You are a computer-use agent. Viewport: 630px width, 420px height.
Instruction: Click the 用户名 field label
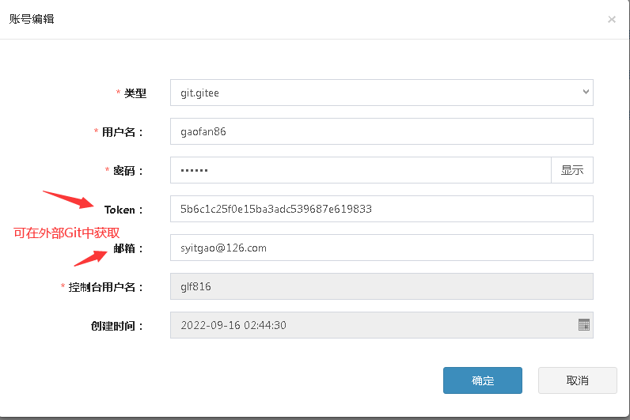[x=123, y=132]
